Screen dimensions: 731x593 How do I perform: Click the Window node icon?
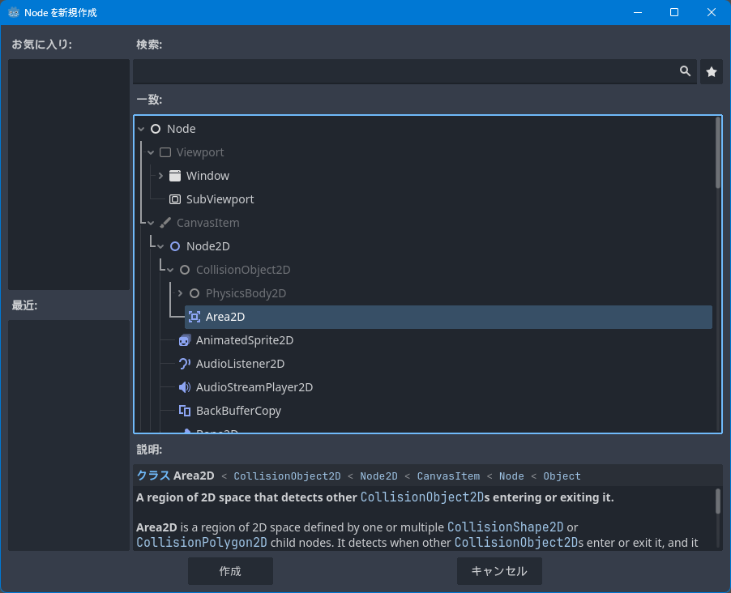click(175, 176)
